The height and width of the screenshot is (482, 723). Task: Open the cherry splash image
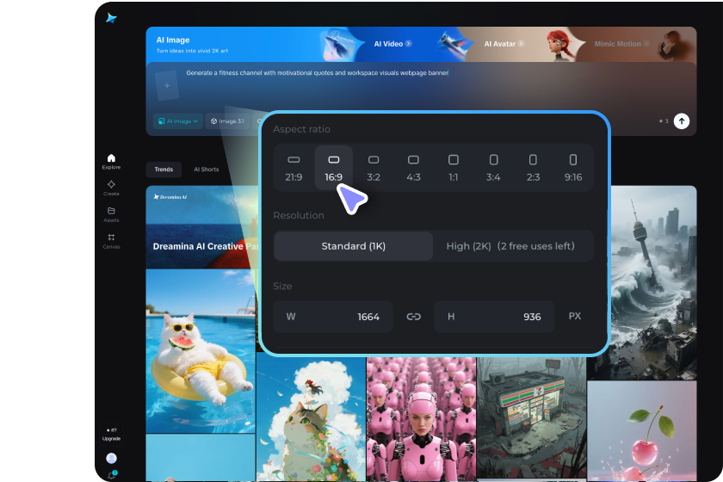point(642,431)
